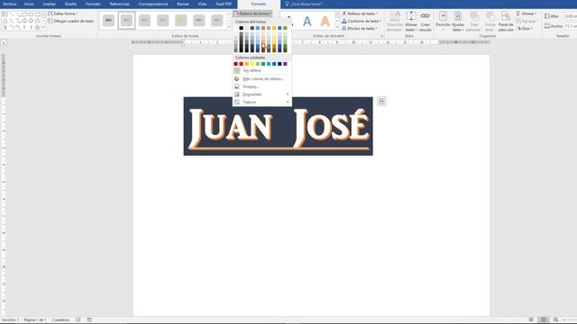Image resolution: width=577 pixels, height=324 pixels.
Task: Open Textura submenu
Action: 261,102
